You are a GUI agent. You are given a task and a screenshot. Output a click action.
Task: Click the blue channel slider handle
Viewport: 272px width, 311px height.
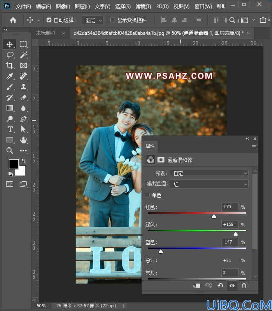161,252
